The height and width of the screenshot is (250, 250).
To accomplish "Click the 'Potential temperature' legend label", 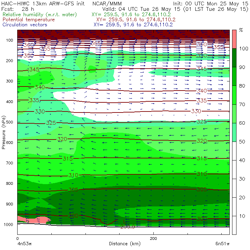I will (x=29, y=20).
